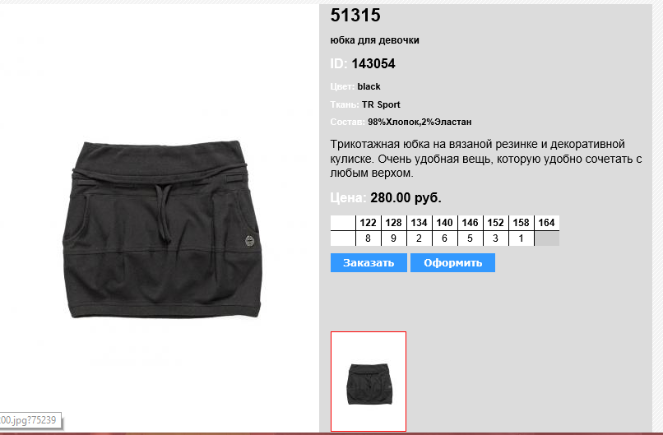Select size 164 column header
The width and height of the screenshot is (663, 435).
[547, 223]
